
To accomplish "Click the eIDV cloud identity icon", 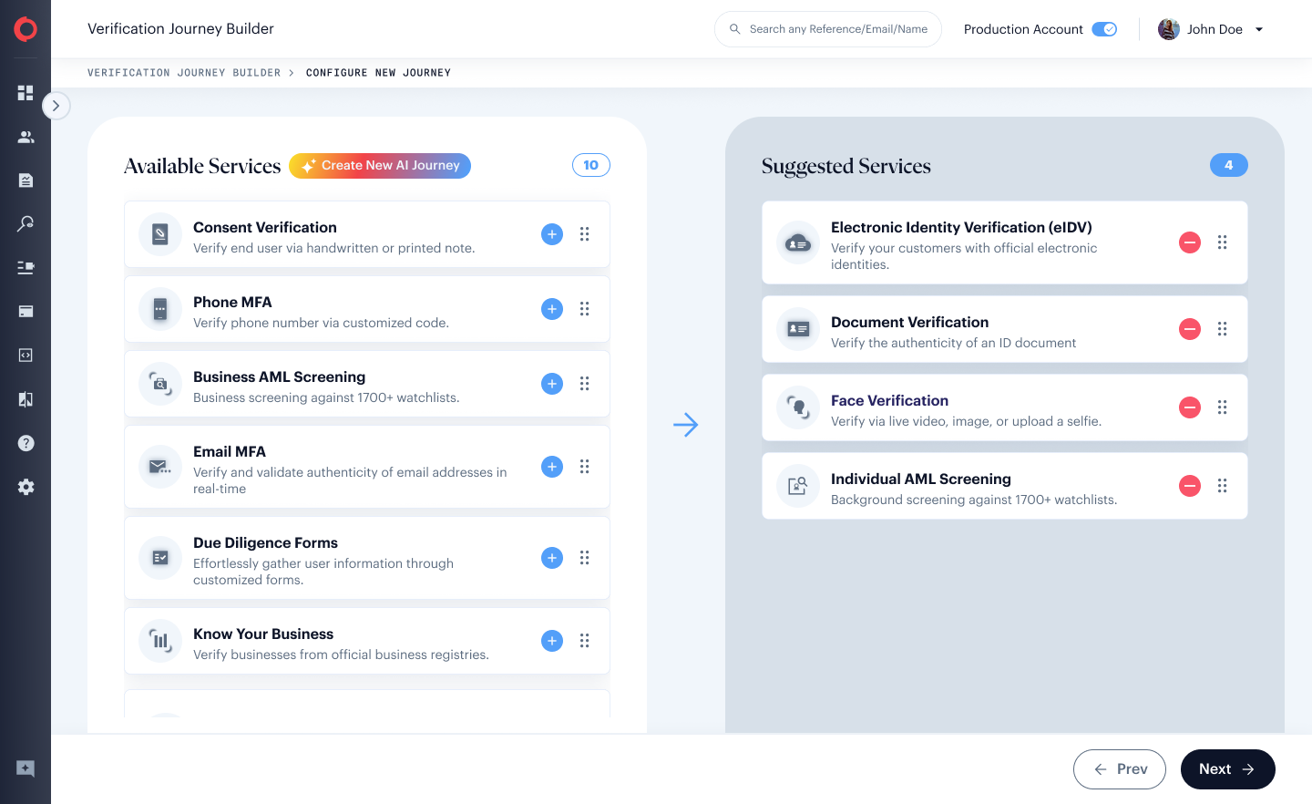I will click(798, 242).
